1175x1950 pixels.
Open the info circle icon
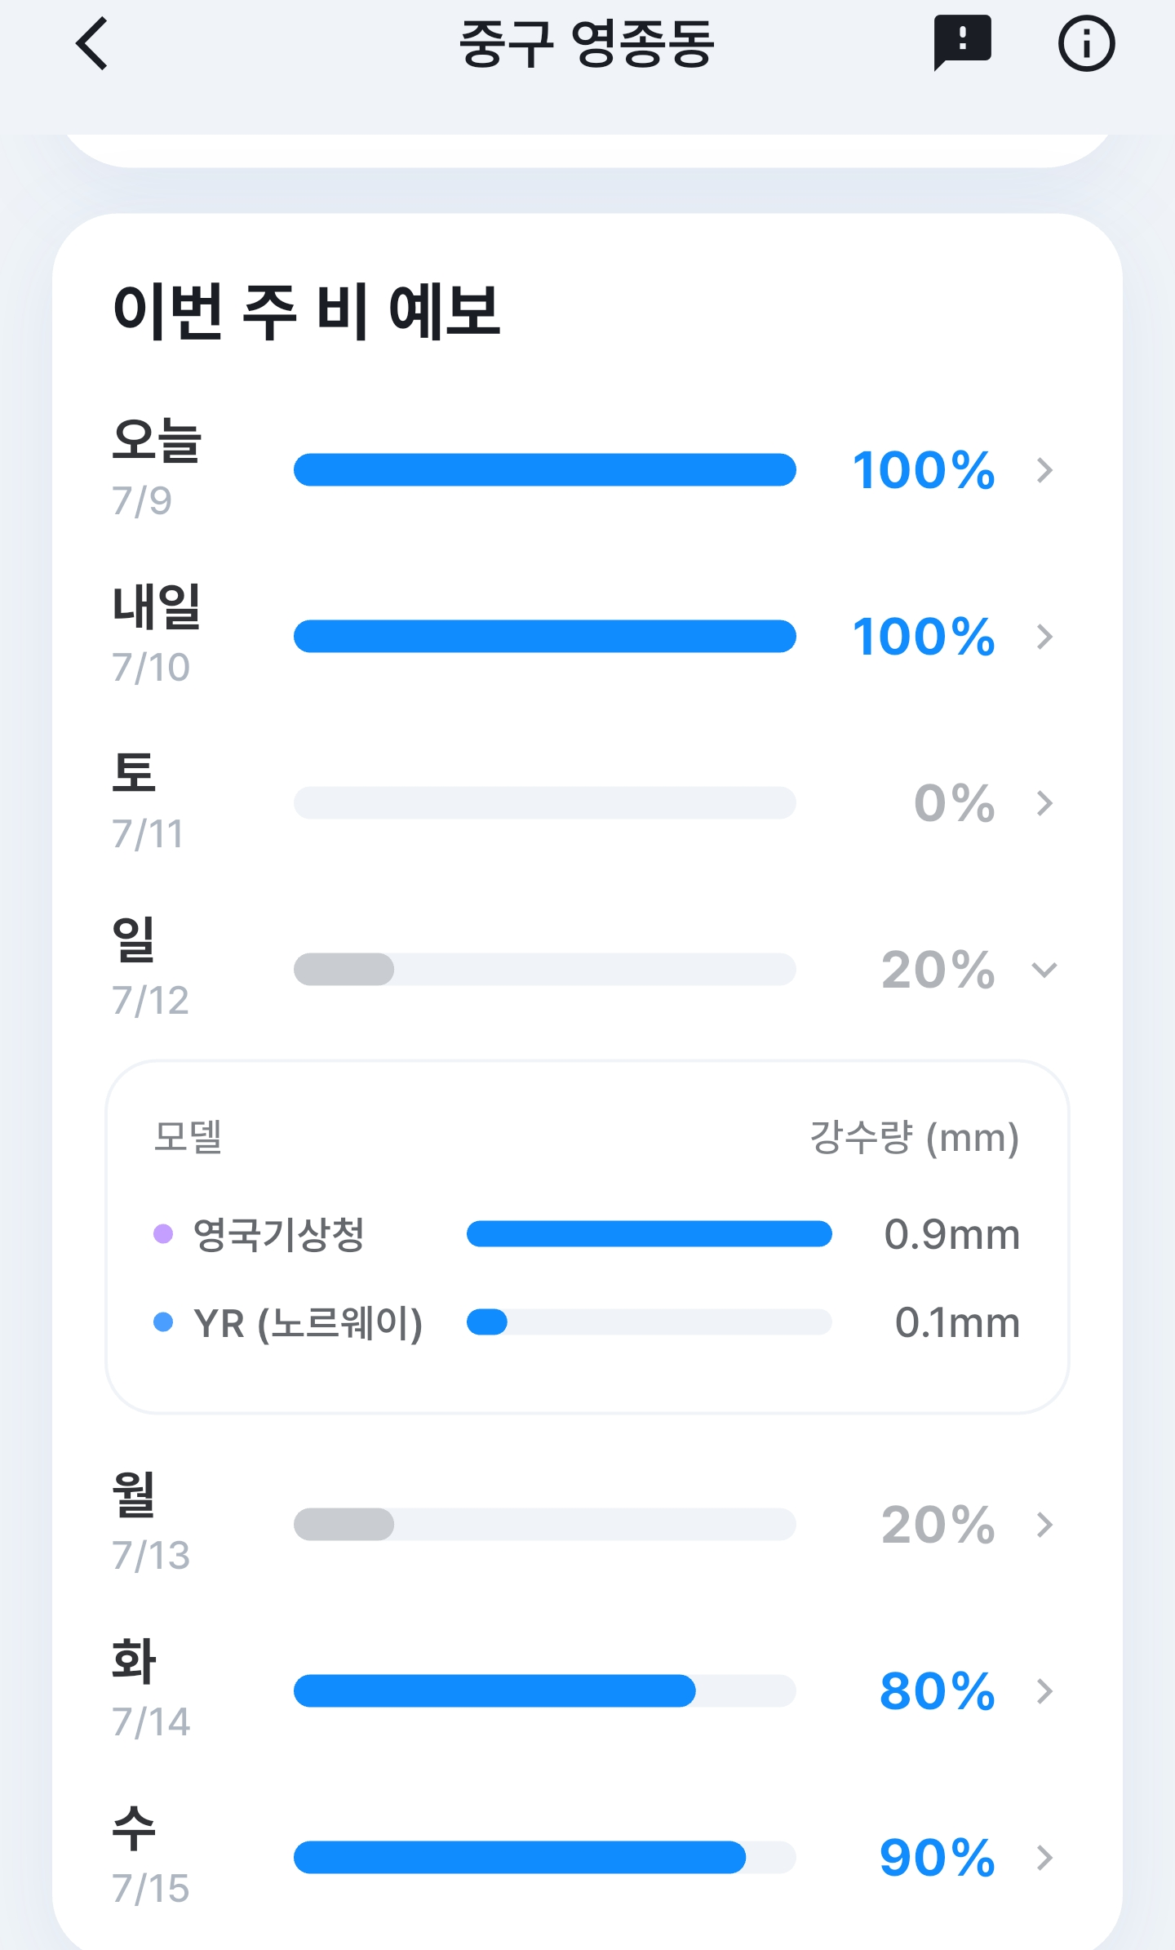pyautogui.click(x=1086, y=43)
